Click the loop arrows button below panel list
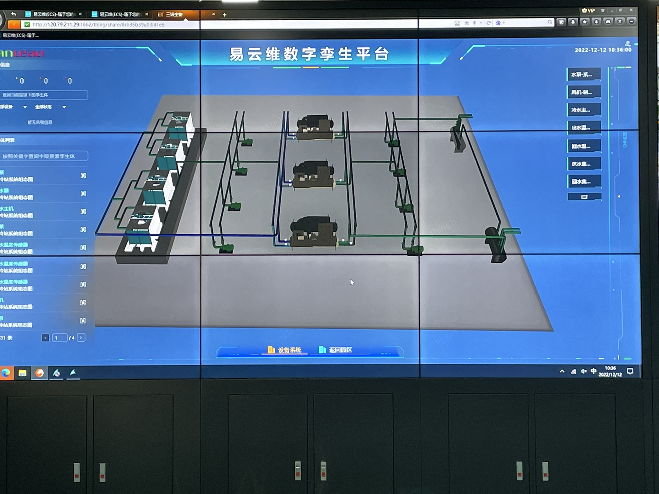The height and width of the screenshot is (494, 659). pyautogui.click(x=584, y=197)
